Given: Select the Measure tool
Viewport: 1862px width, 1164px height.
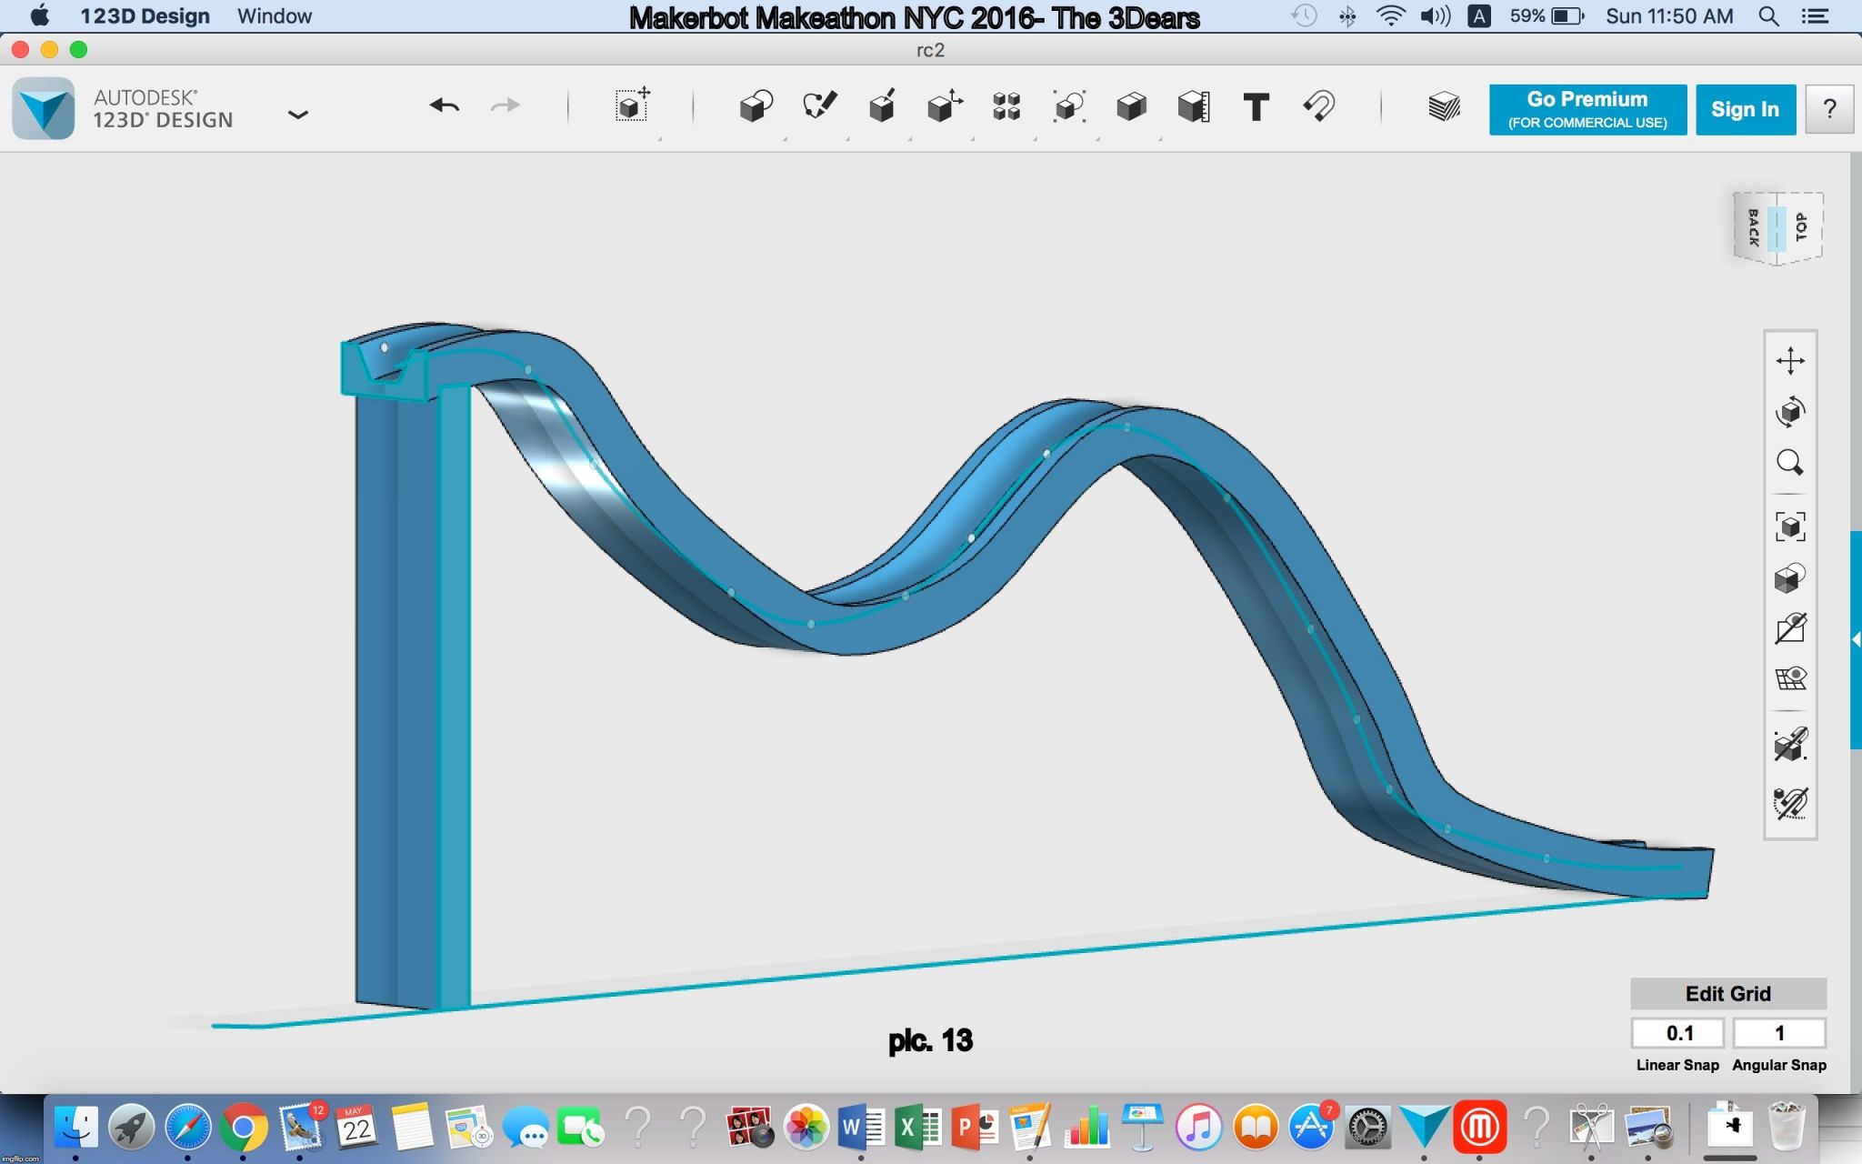Looking at the screenshot, I should coord(1194,106).
